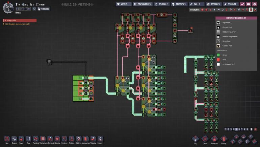Open the settings gear menu
The image size is (260, 147).
pyautogui.click(x=254, y=4)
